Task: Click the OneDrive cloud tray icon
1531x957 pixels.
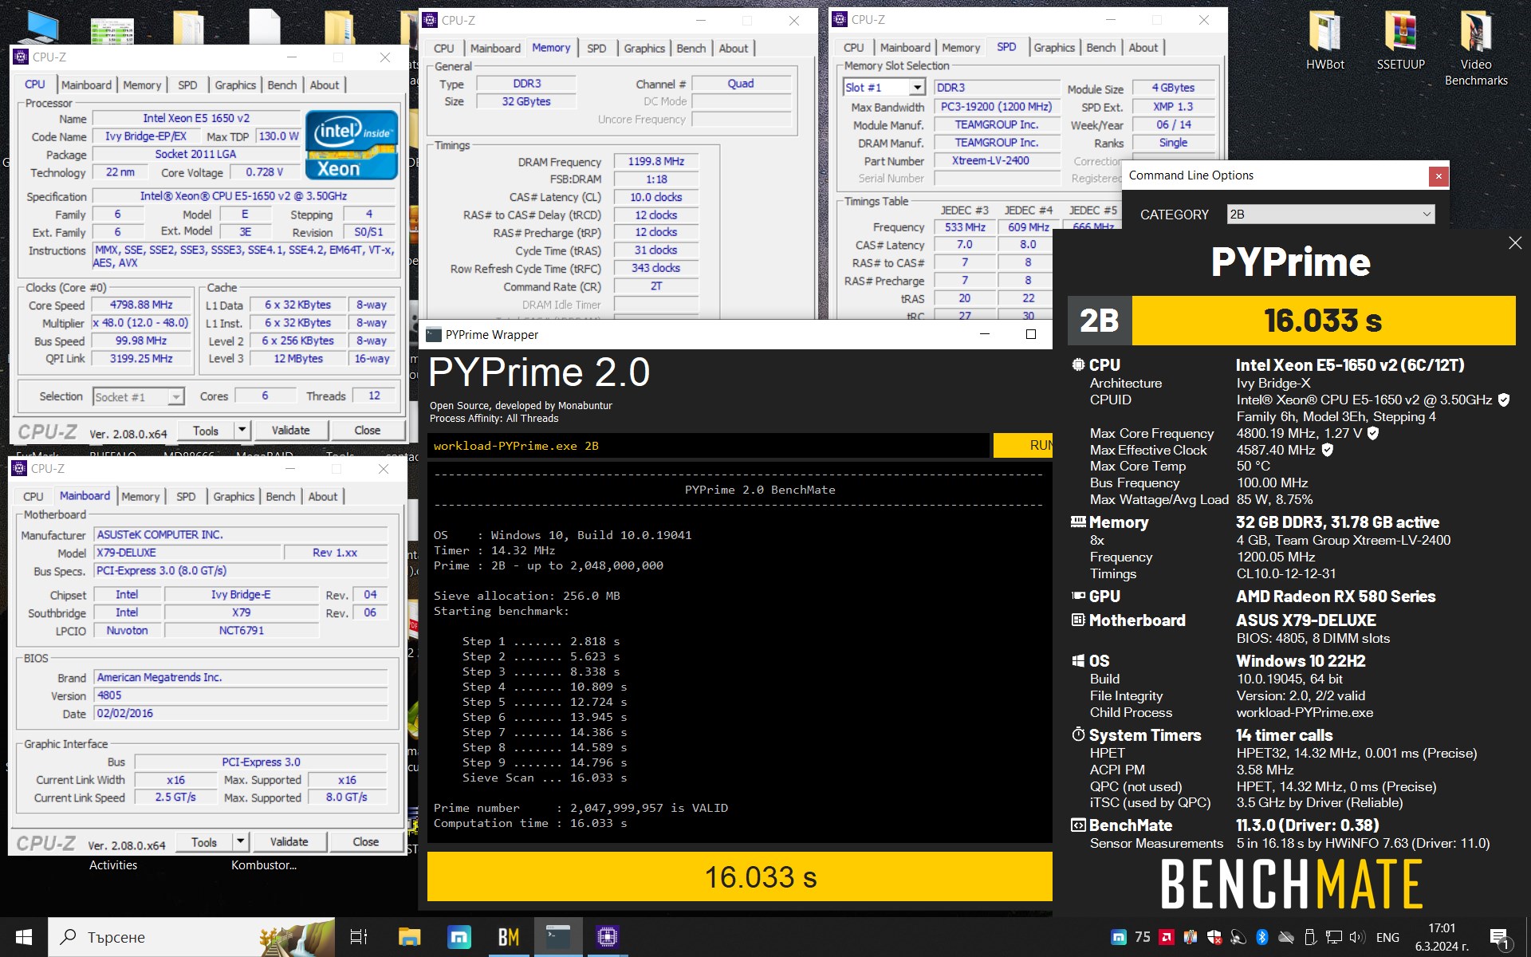Action: 1286,937
